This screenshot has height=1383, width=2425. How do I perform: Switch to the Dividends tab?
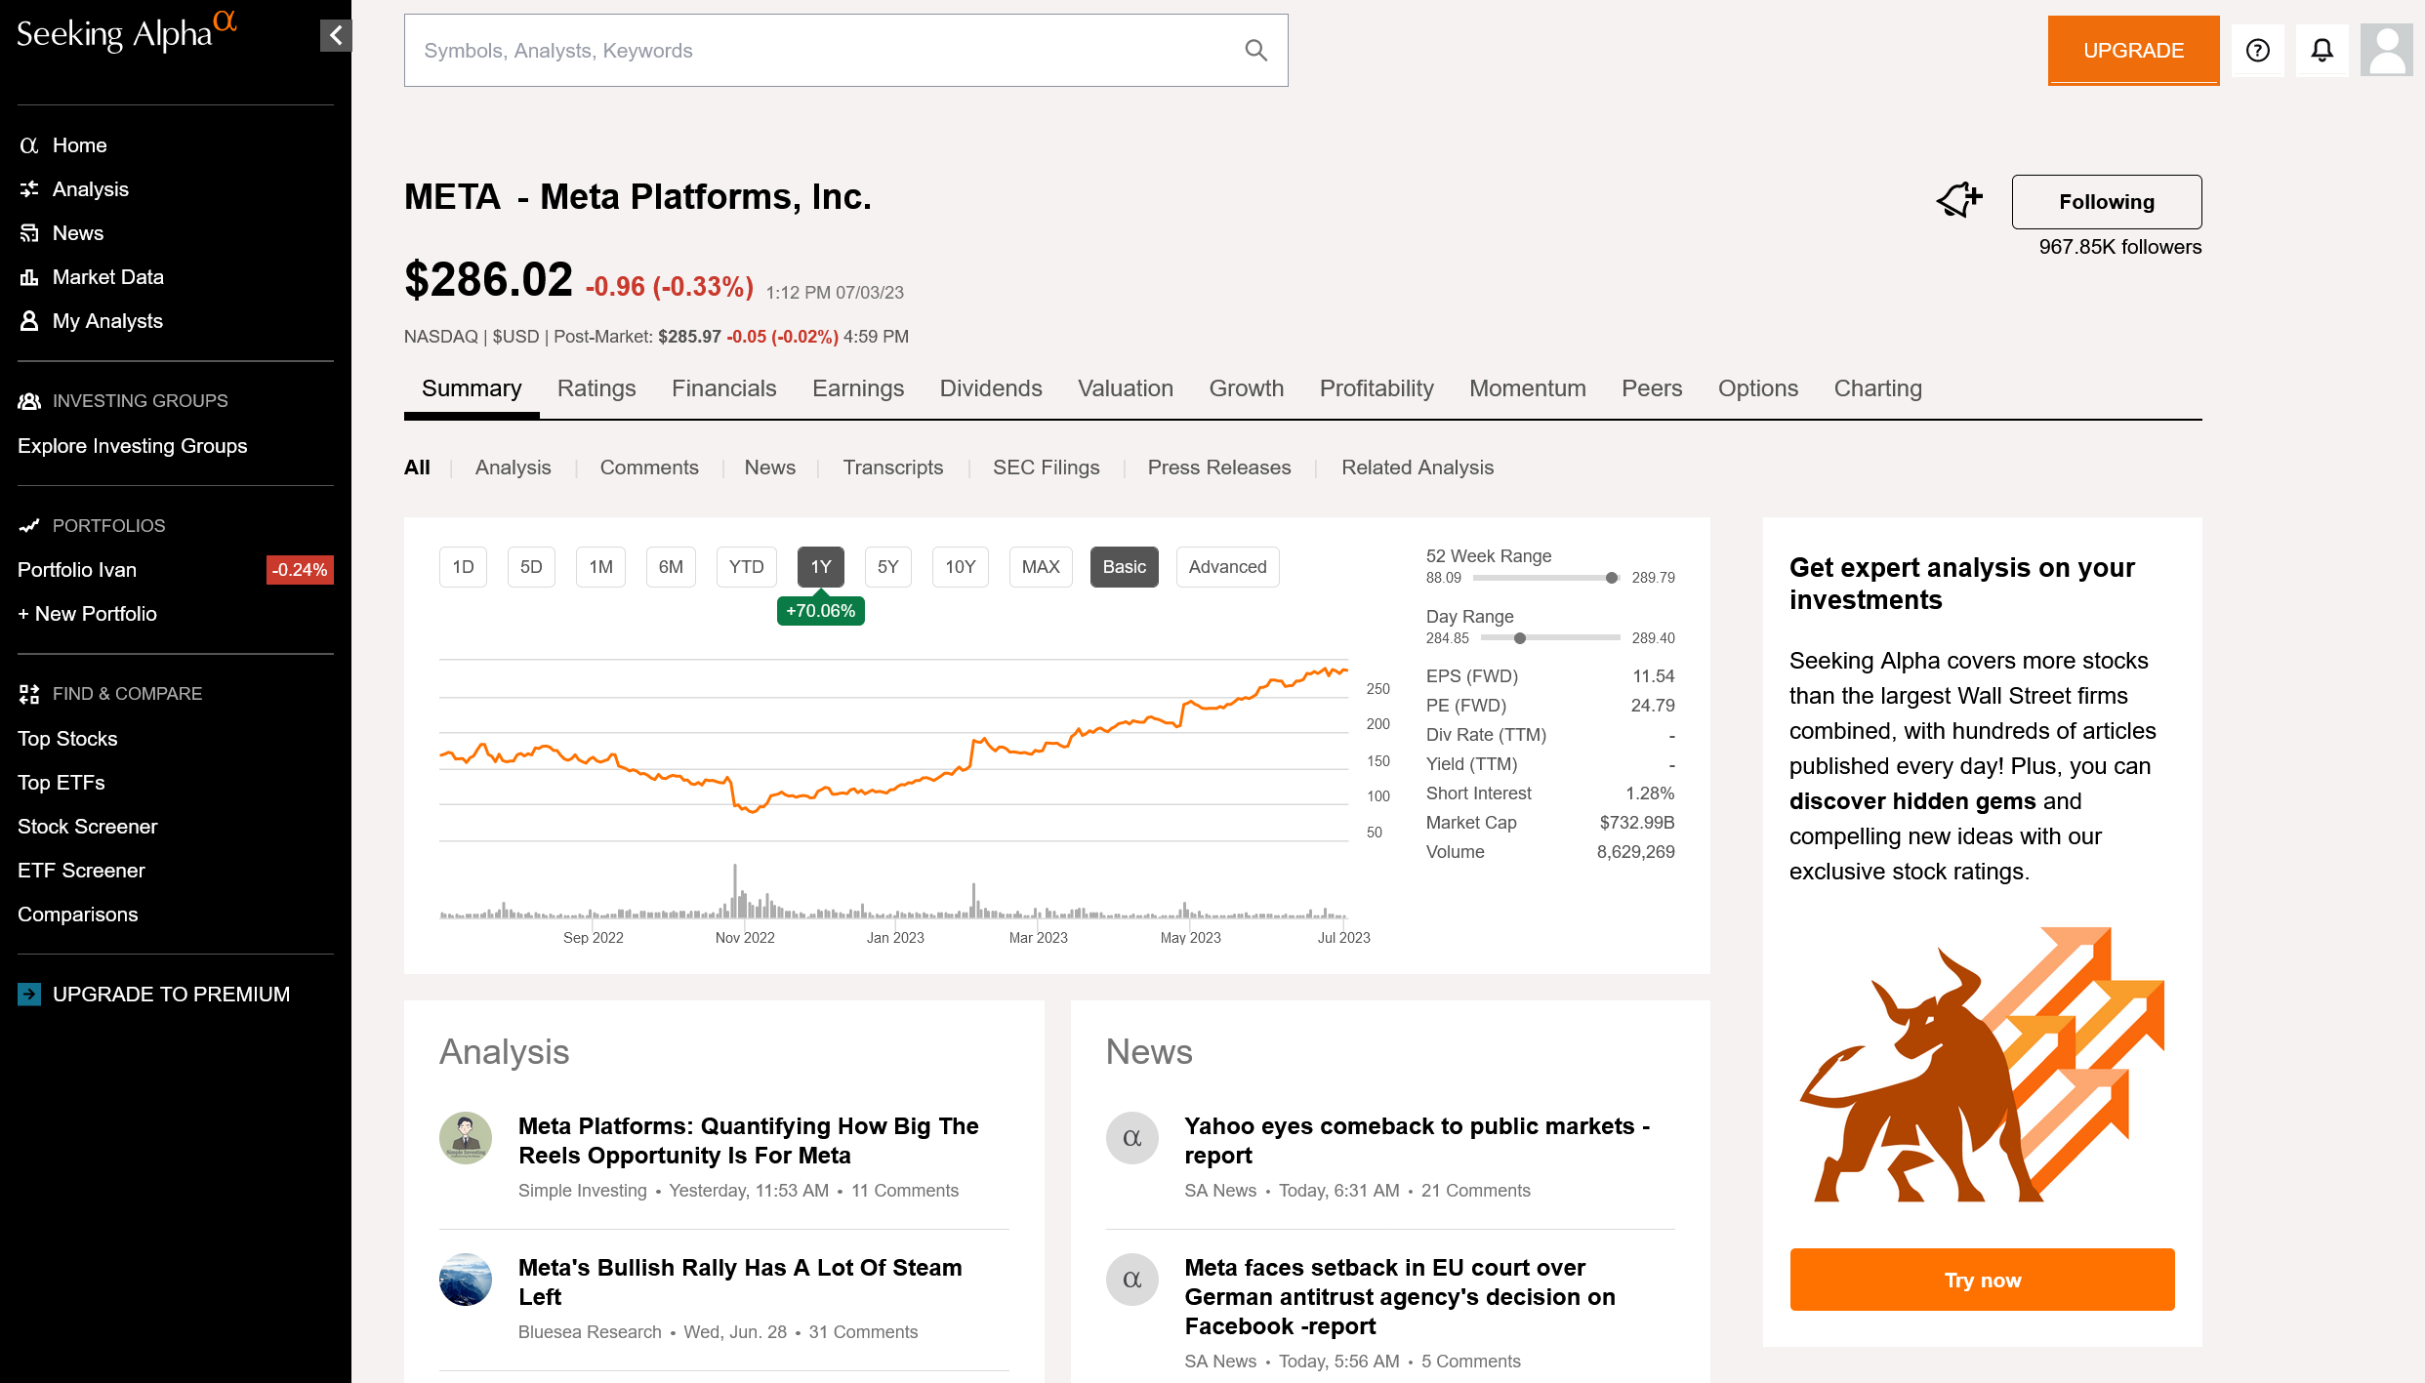[990, 388]
